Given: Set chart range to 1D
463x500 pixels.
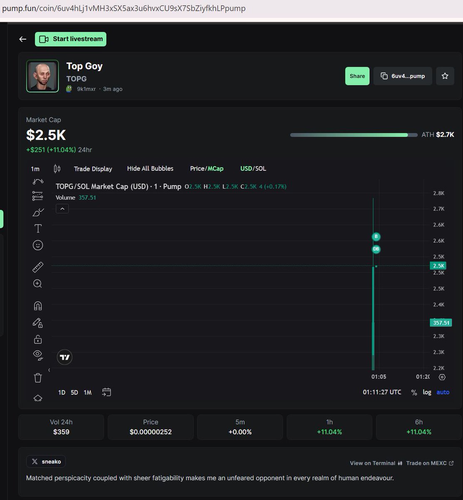Looking at the screenshot, I should (62, 392).
